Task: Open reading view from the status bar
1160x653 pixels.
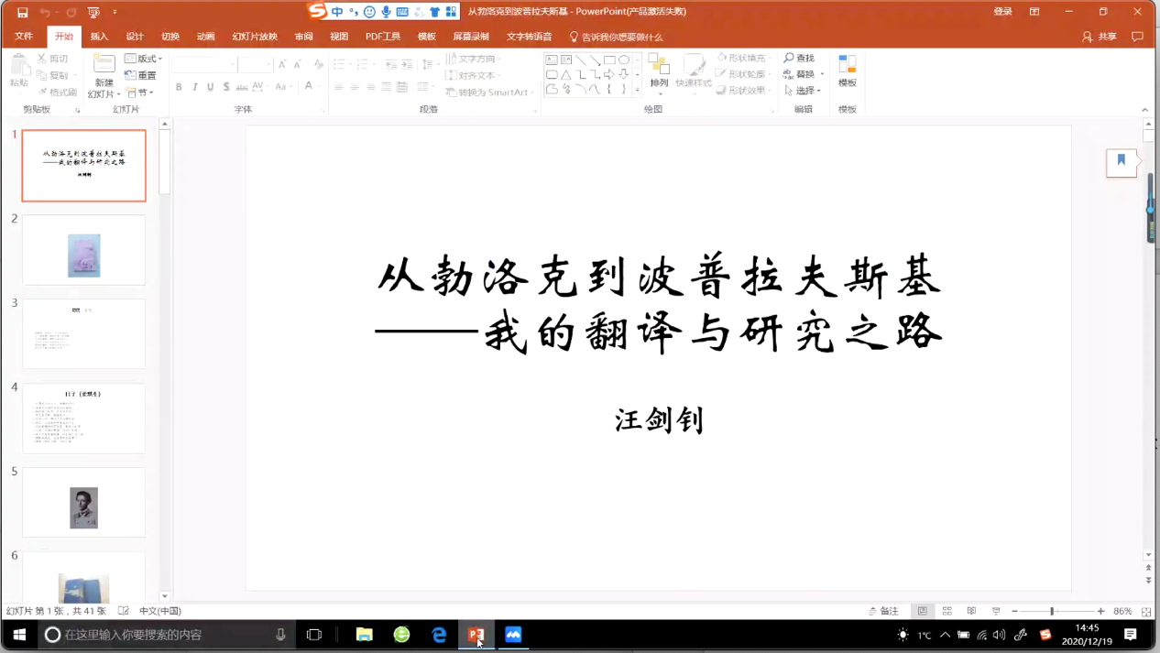Action: click(971, 611)
